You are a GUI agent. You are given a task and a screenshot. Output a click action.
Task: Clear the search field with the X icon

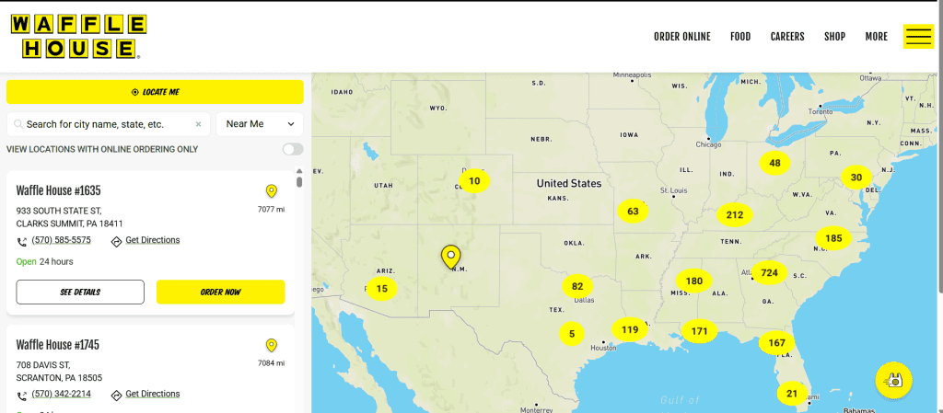(x=198, y=124)
